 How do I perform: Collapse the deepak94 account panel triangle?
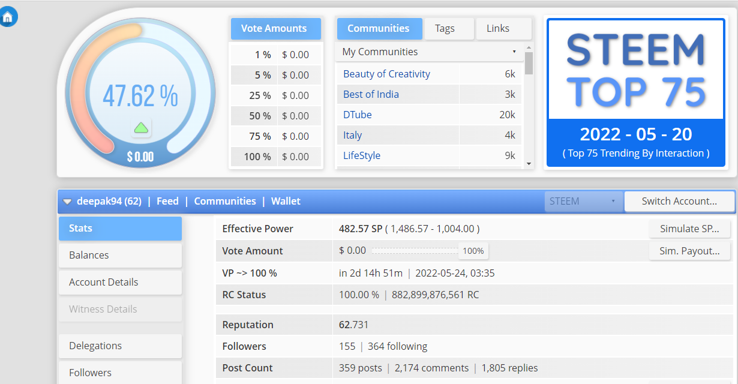coord(67,202)
